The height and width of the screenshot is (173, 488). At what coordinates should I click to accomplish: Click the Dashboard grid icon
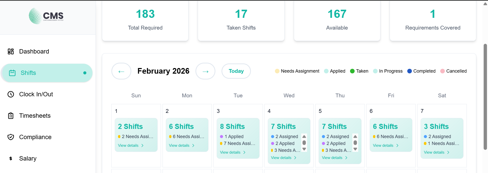pyautogui.click(x=11, y=51)
